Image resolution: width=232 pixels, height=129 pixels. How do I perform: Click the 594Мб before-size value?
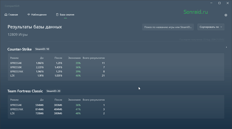click(39, 105)
